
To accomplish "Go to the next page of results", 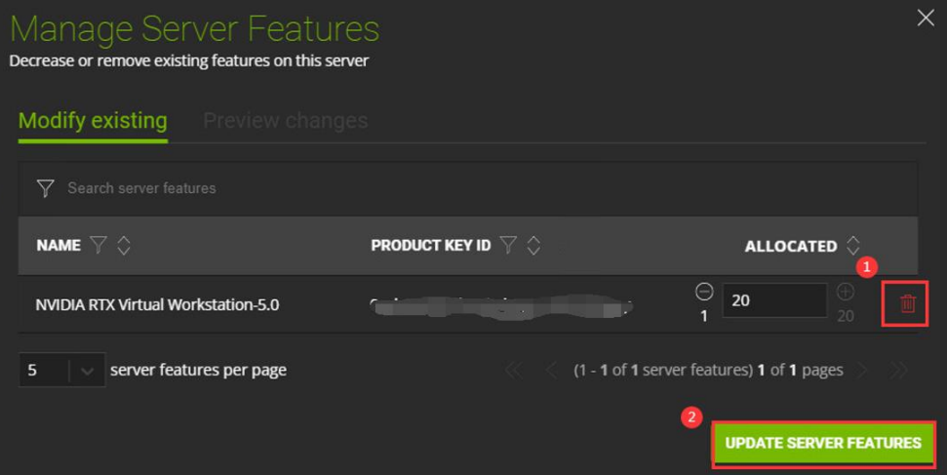I will pos(862,371).
